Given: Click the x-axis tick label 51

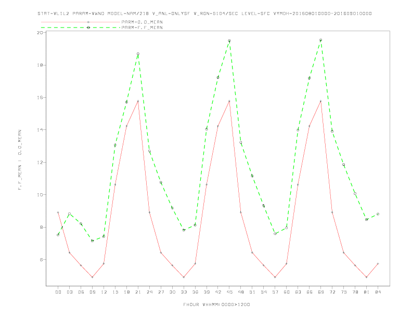Looking at the screenshot, I should pyautogui.click(x=252, y=292).
